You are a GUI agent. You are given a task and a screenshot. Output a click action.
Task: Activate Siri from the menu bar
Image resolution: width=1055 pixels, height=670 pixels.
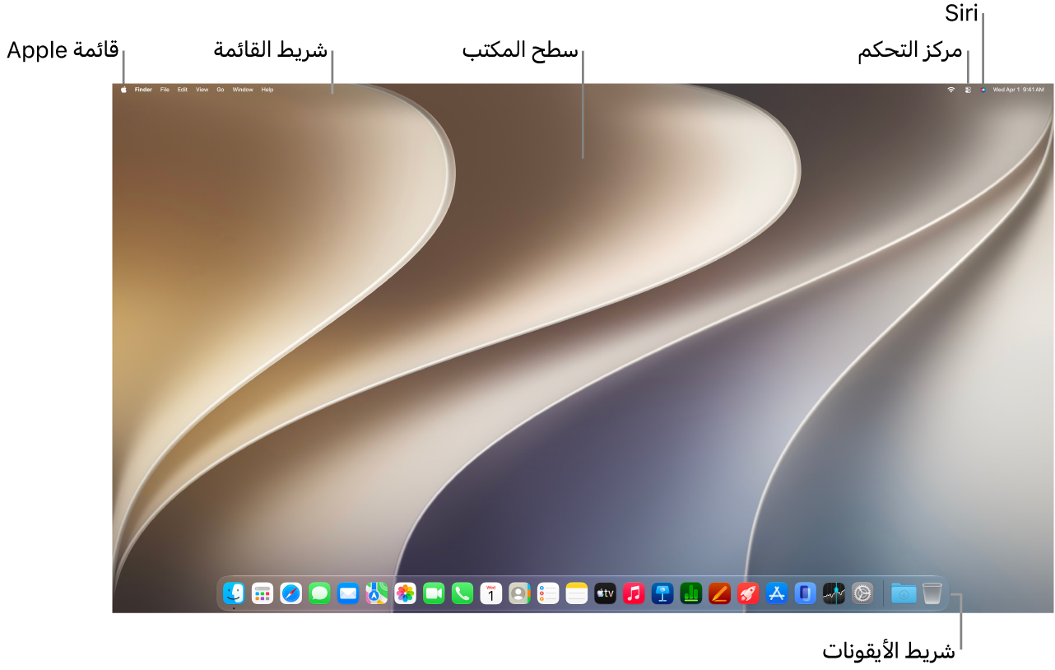983,89
